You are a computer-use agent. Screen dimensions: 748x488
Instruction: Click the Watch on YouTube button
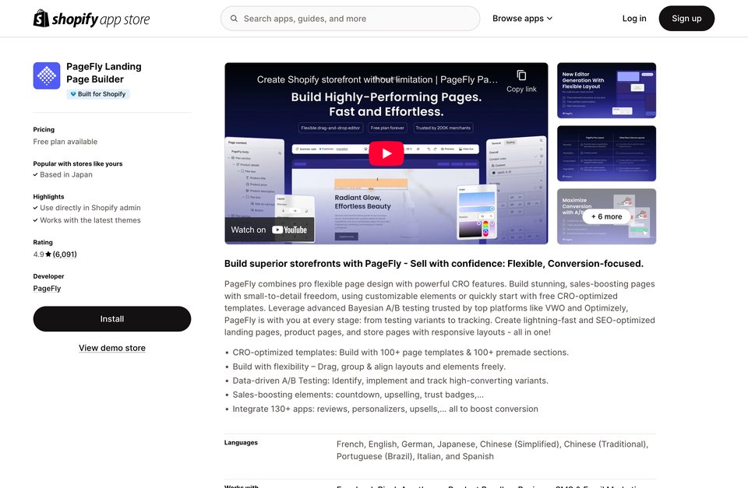(x=270, y=230)
